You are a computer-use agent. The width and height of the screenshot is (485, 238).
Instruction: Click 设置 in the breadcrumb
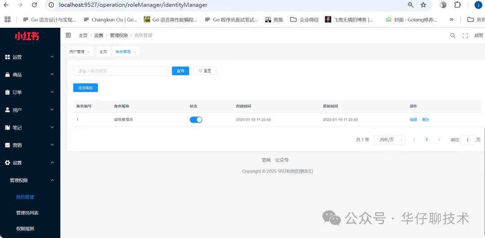tap(99, 35)
